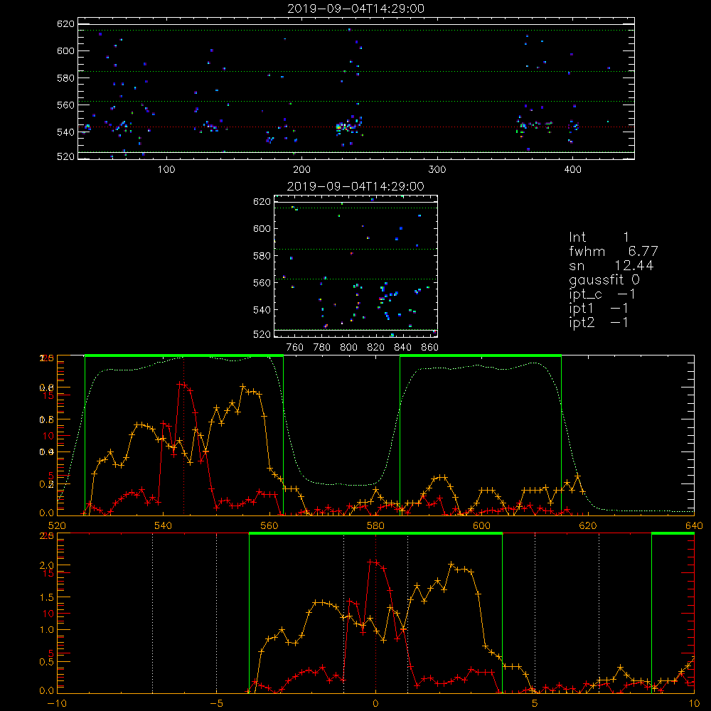Click y-axis label 580 on top scatter plot

pyautogui.click(x=65, y=77)
